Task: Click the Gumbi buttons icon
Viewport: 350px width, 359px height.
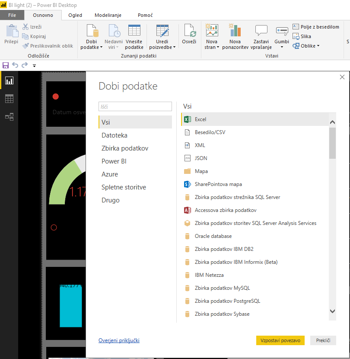Action: pyautogui.click(x=282, y=31)
